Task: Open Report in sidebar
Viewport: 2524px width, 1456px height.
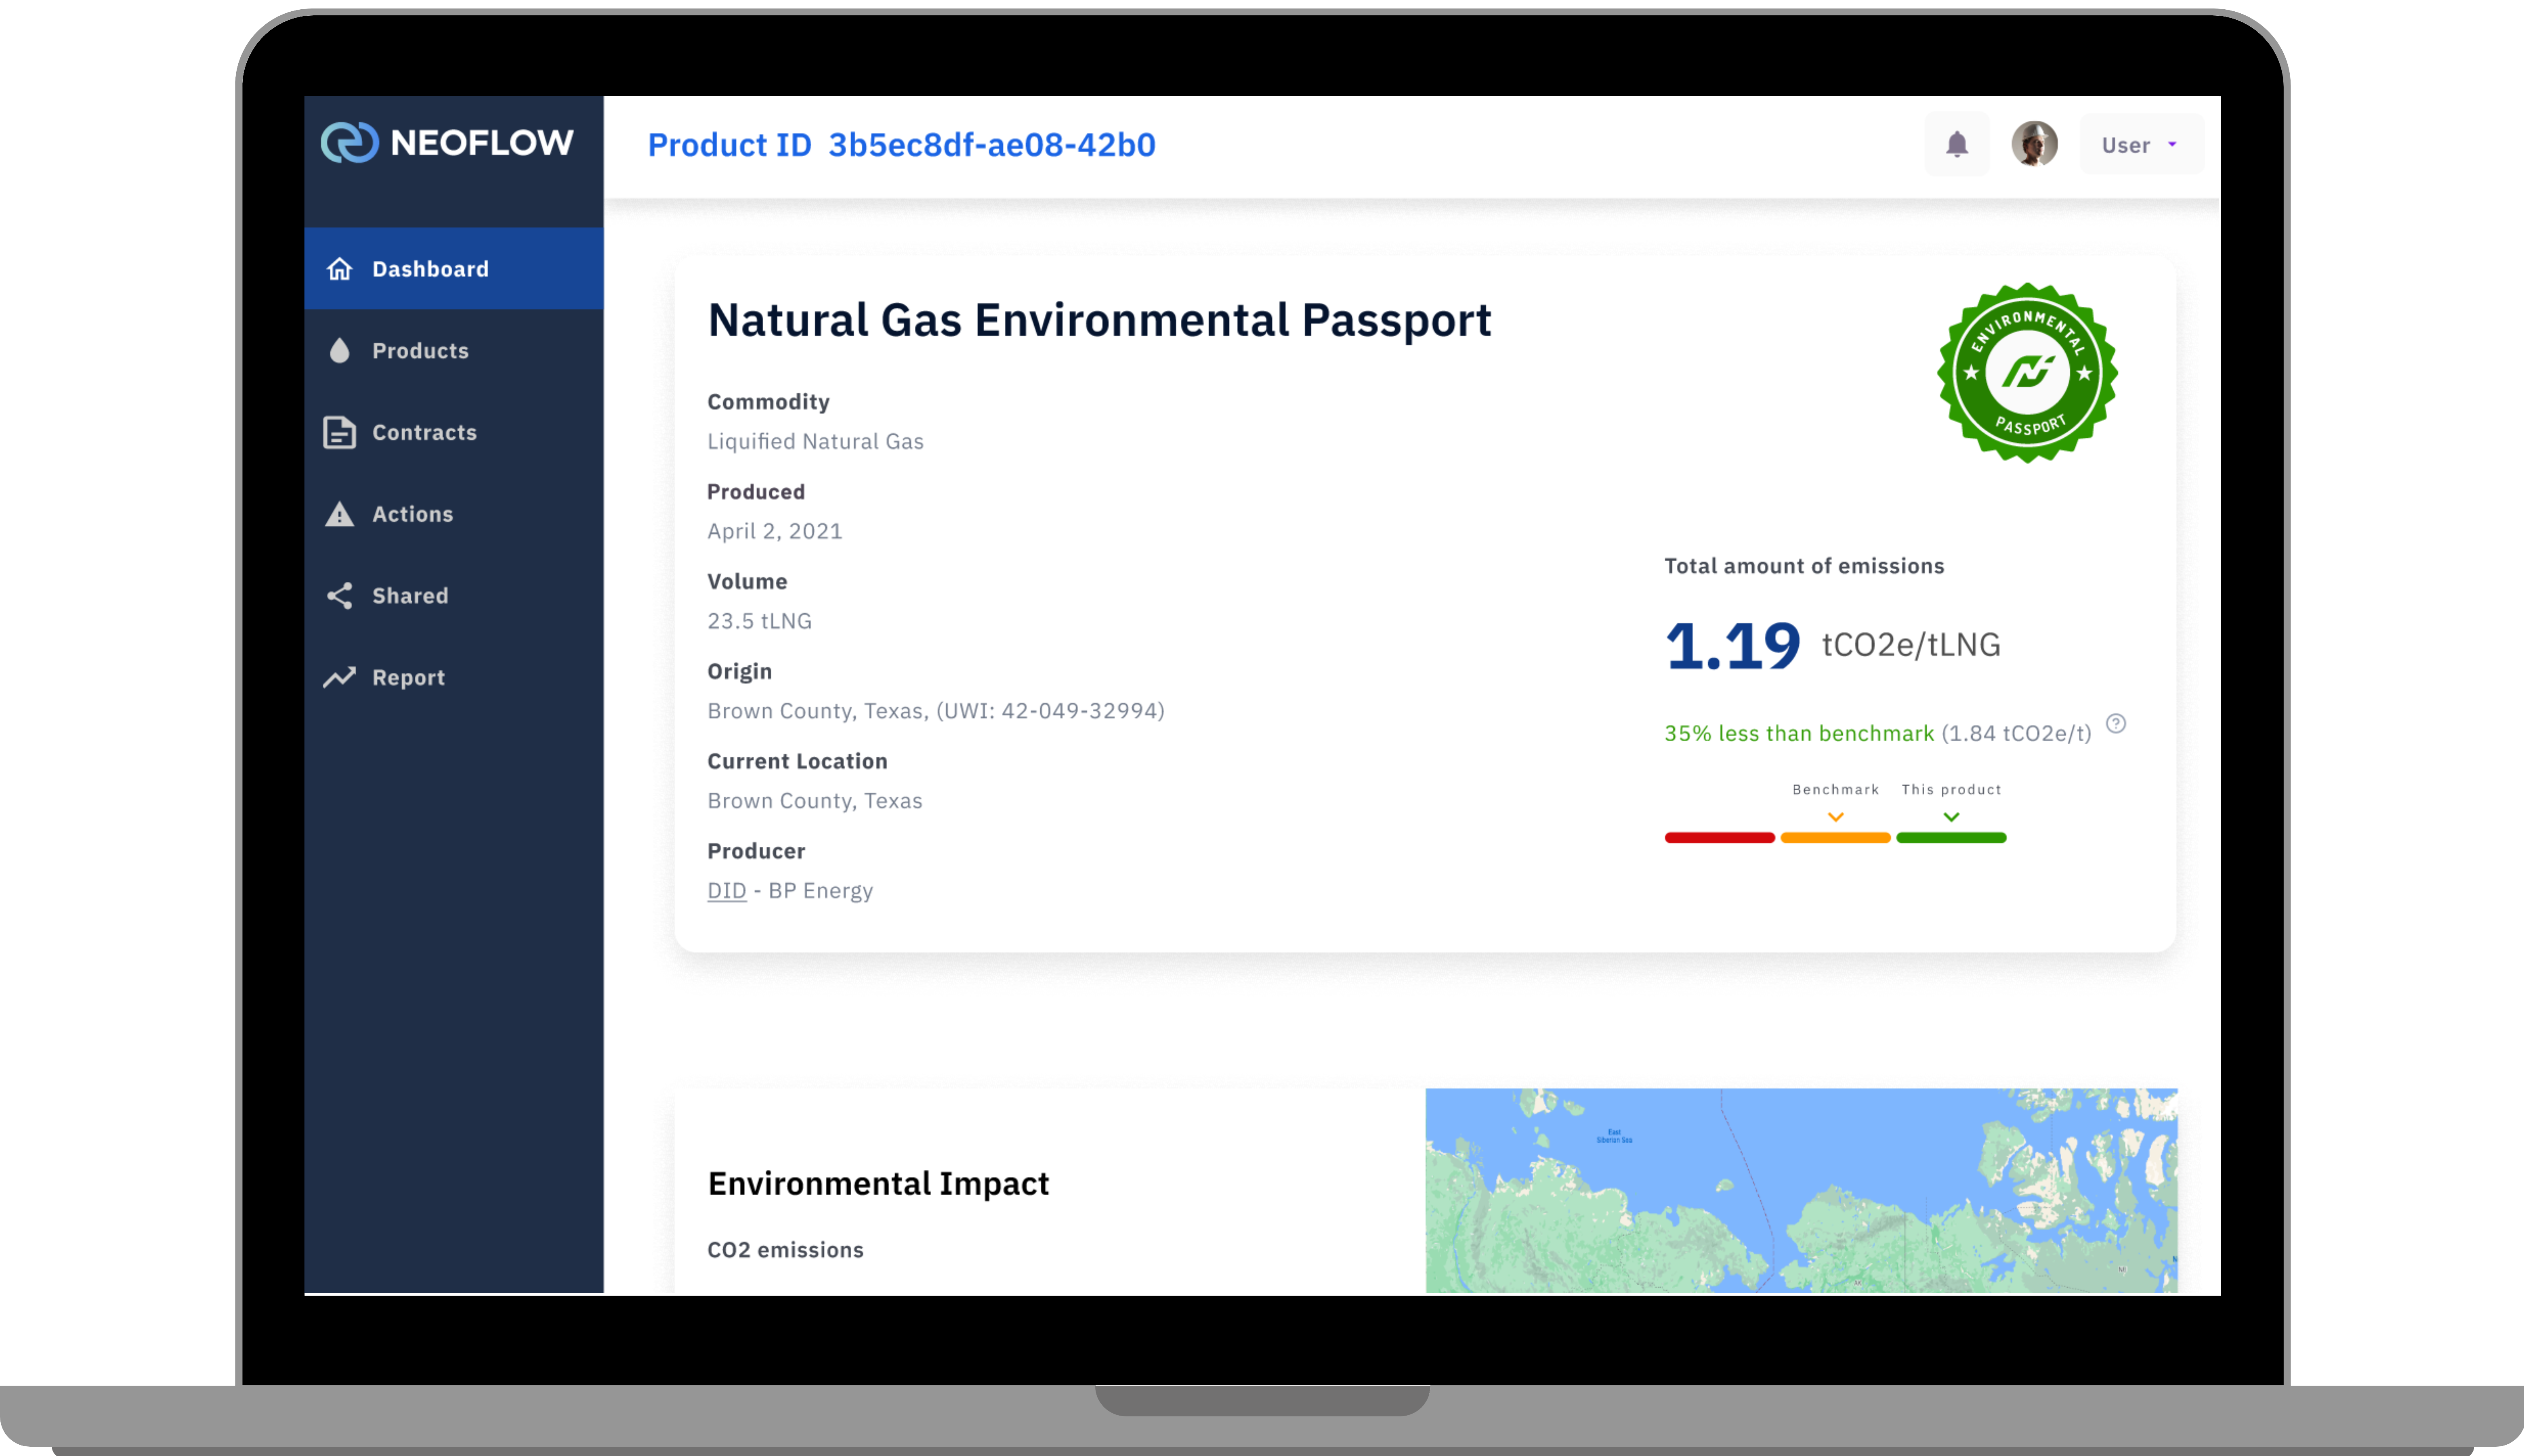Action: click(x=454, y=677)
